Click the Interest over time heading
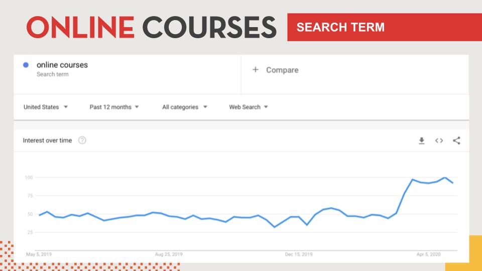Viewport: 482px width, 271px height. [x=47, y=141]
